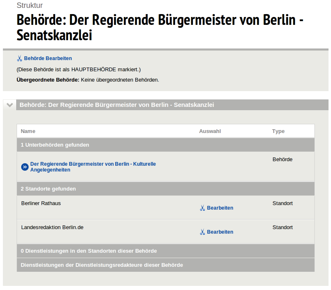Click the Standort type cell for Berliner Rathaus

click(x=282, y=203)
